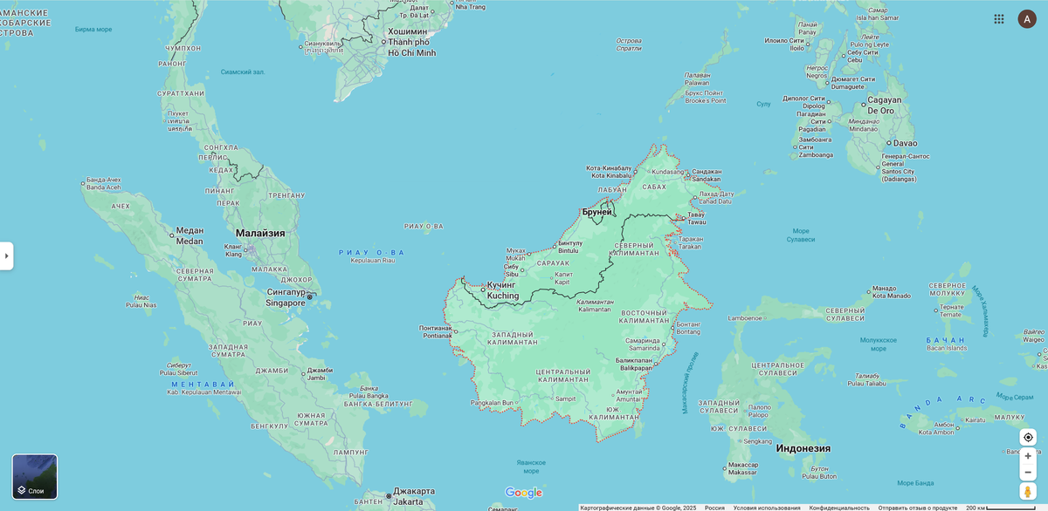
Task: Open the Google account avatar menu
Action: point(1027,18)
